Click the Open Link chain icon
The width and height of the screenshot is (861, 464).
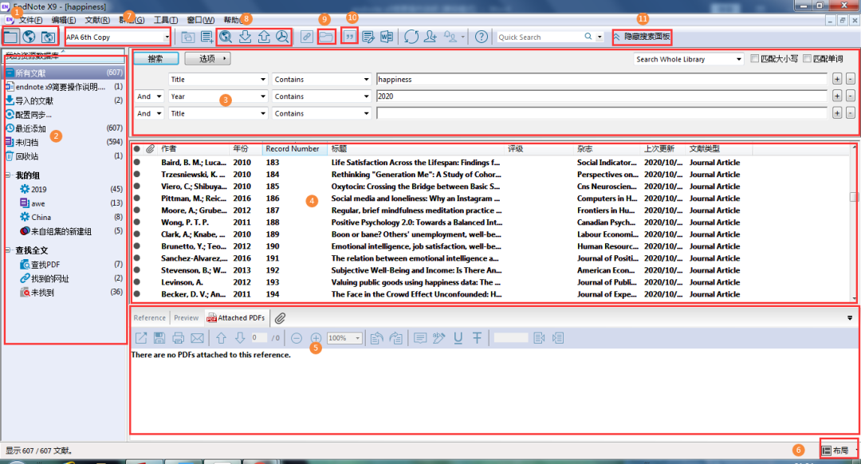click(306, 37)
